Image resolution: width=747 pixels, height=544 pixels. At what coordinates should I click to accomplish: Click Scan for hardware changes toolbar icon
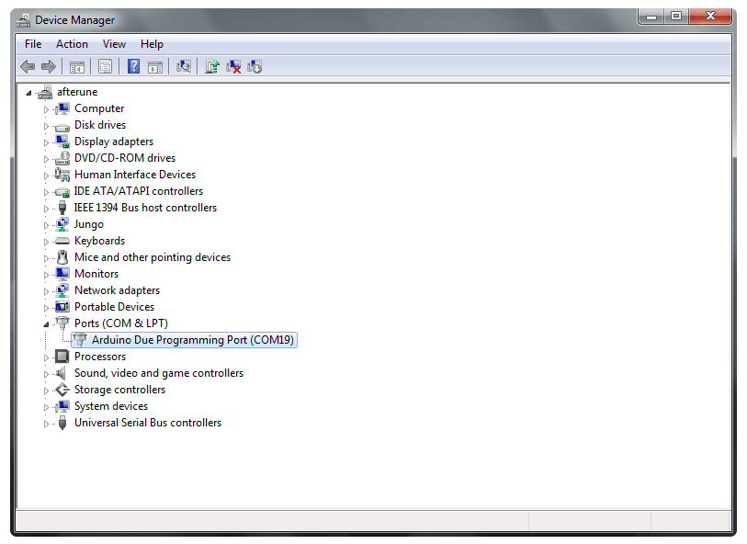[x=184, y=66]
